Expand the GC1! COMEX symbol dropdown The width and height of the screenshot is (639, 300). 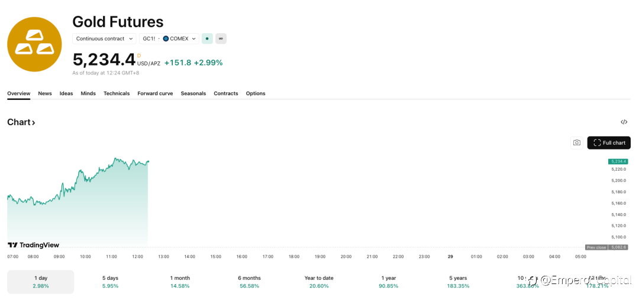[x=169, y=38]
